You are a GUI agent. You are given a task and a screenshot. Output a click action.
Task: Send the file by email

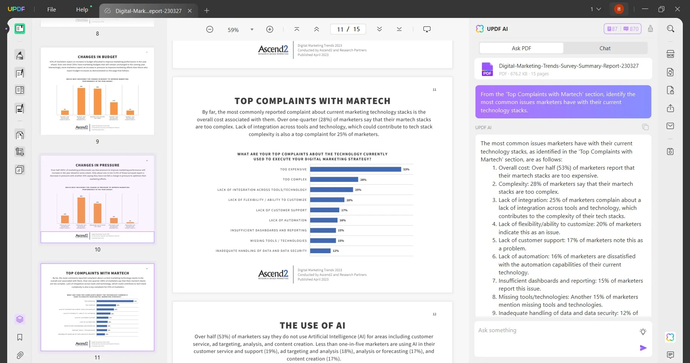tap(671, 126)
